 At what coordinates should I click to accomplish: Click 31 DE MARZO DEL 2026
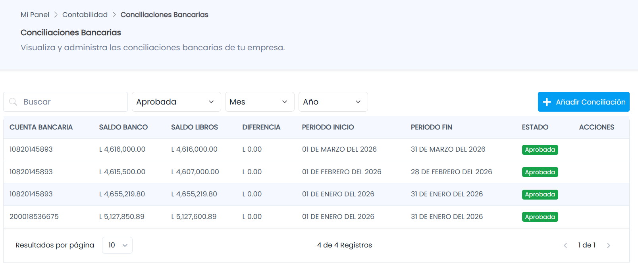448,149
